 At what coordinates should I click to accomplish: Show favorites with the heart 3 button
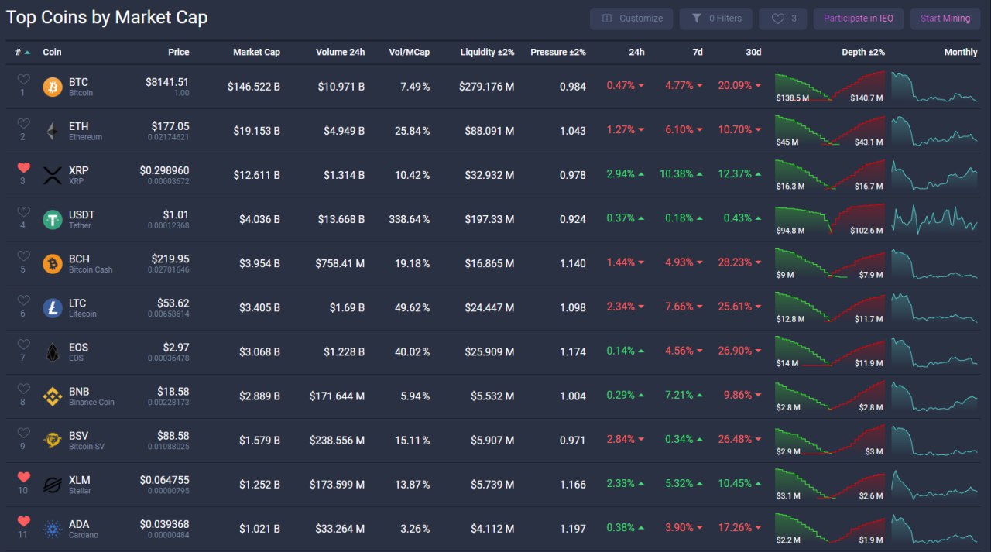(x=783, y=19)
